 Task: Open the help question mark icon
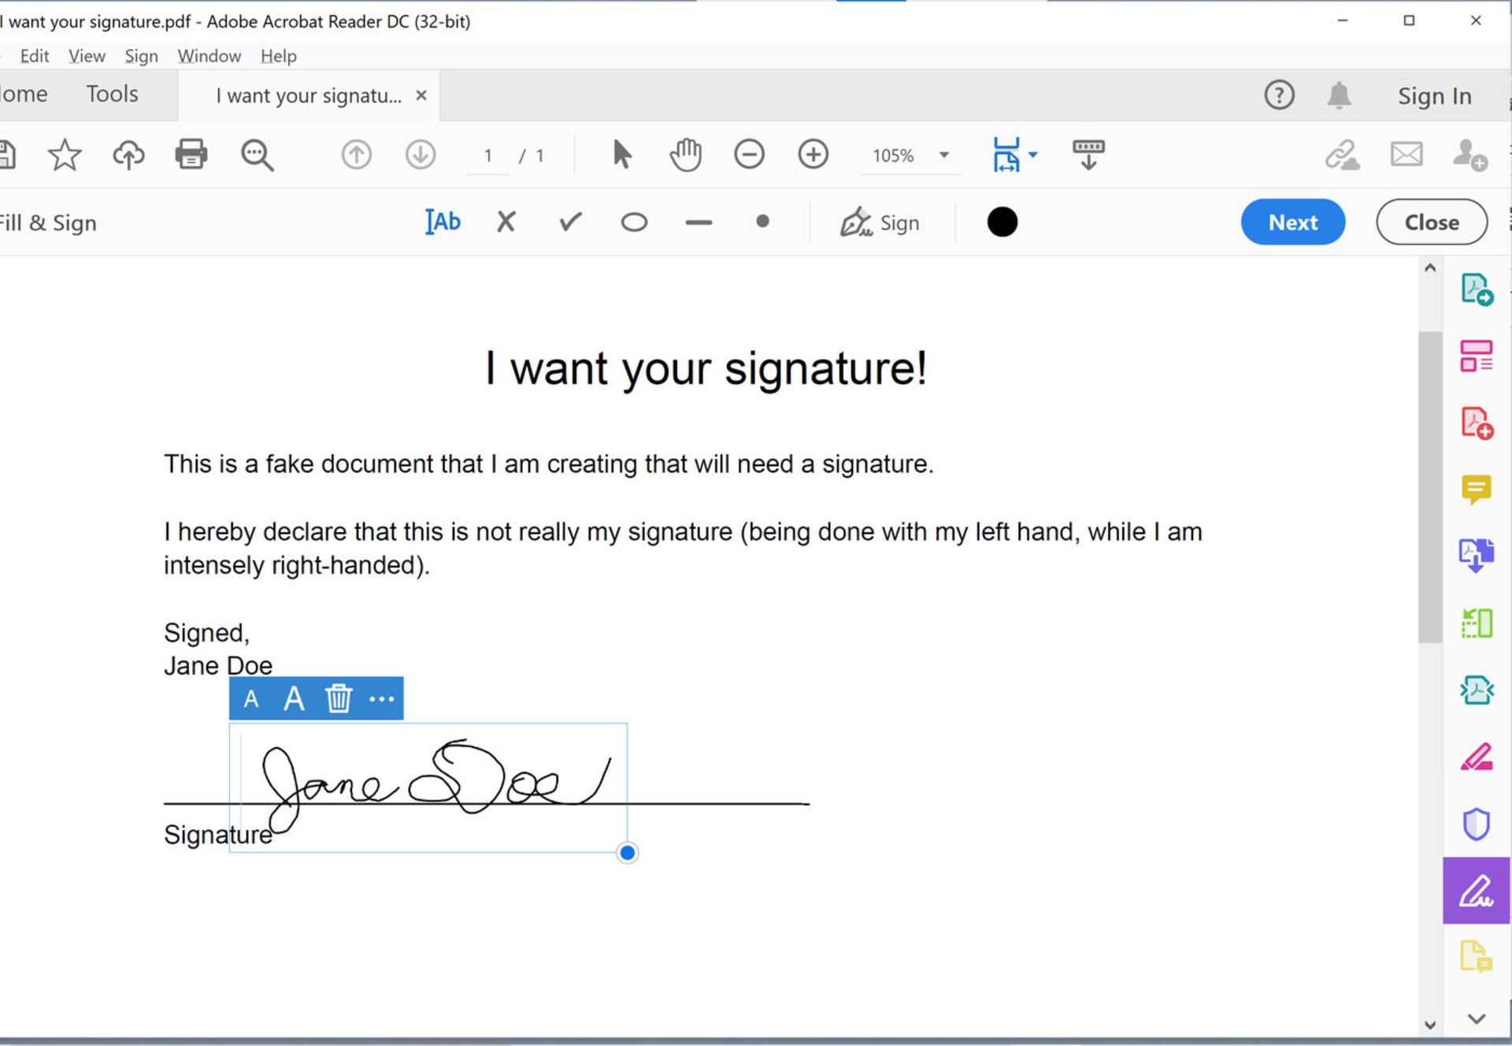1279,95
